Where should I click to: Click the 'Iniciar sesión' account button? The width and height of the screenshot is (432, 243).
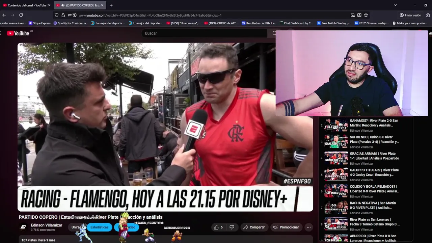410,15
